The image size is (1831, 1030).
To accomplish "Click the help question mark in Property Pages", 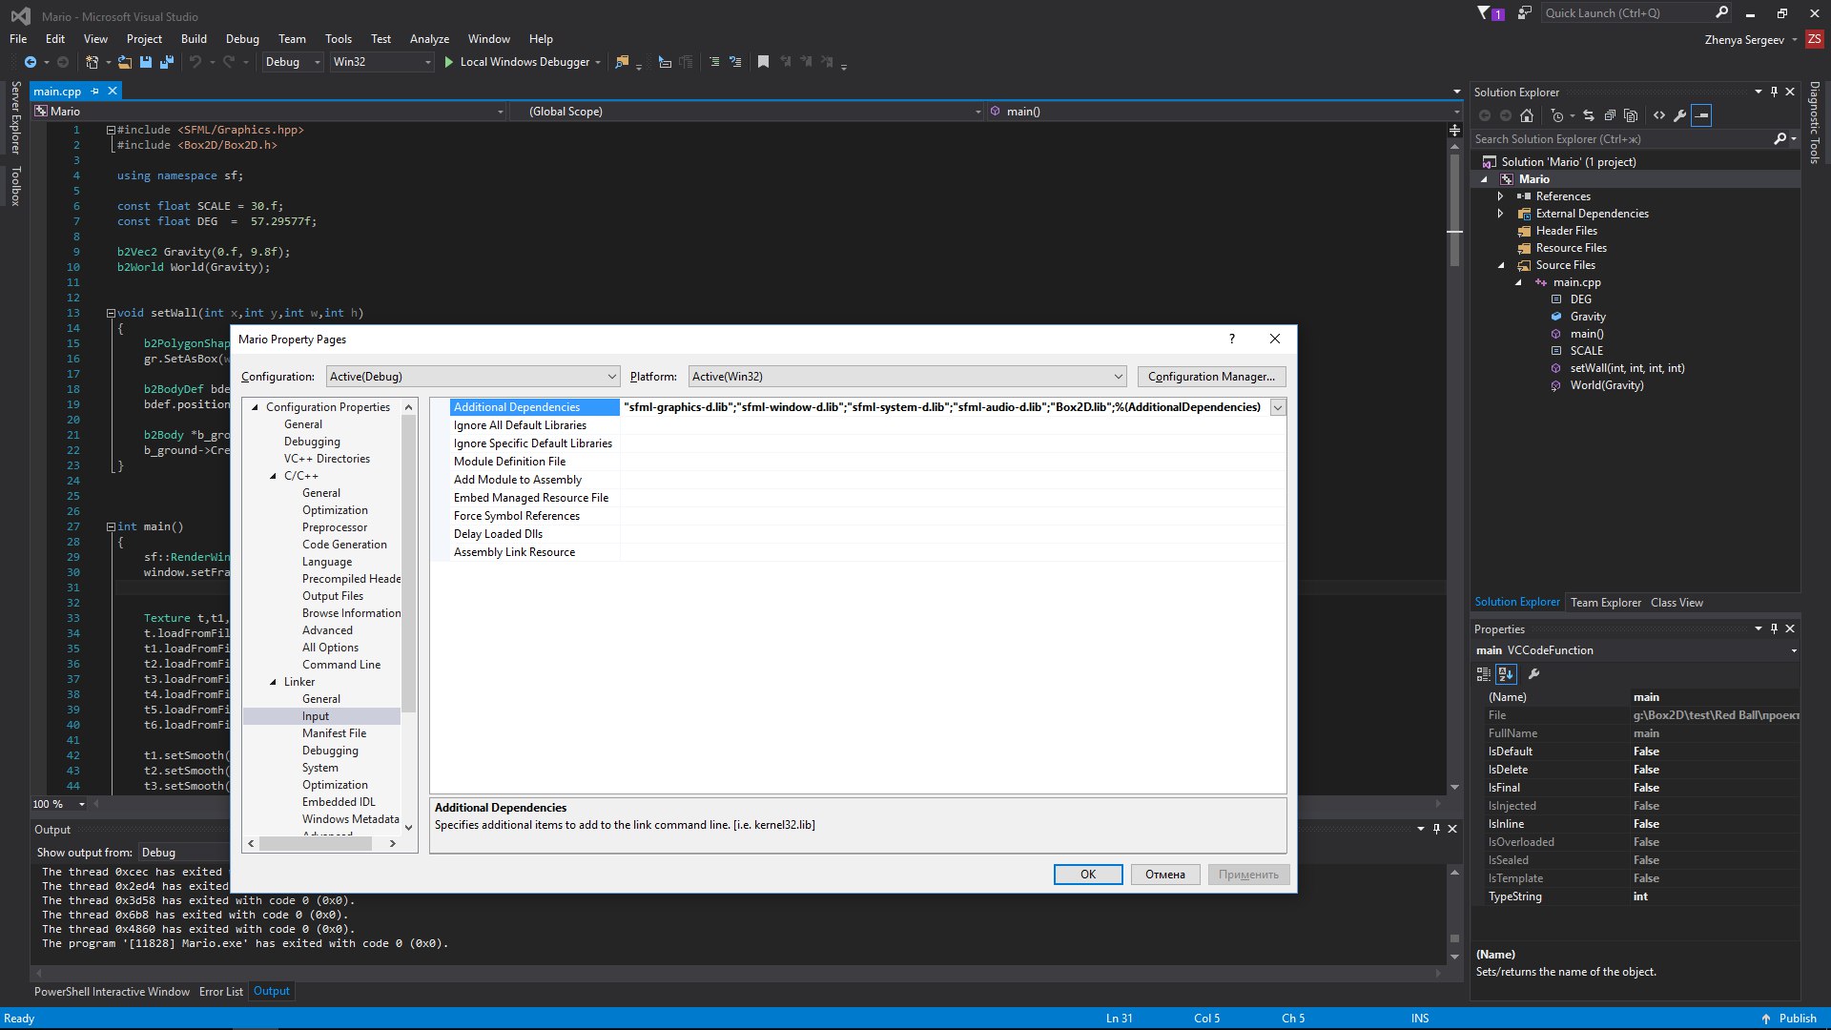I will point(1232,339).
